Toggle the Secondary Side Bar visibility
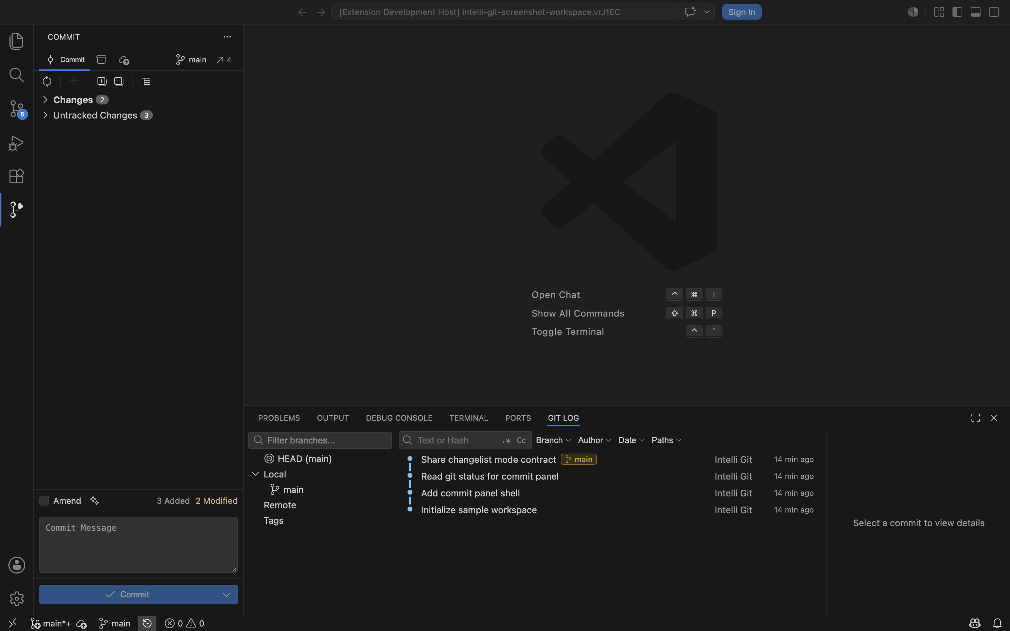Viewport: 1010px width, 631px height. [x=994, y=12]
